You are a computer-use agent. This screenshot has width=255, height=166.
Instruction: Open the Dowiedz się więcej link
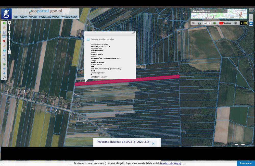click(170, 163)
